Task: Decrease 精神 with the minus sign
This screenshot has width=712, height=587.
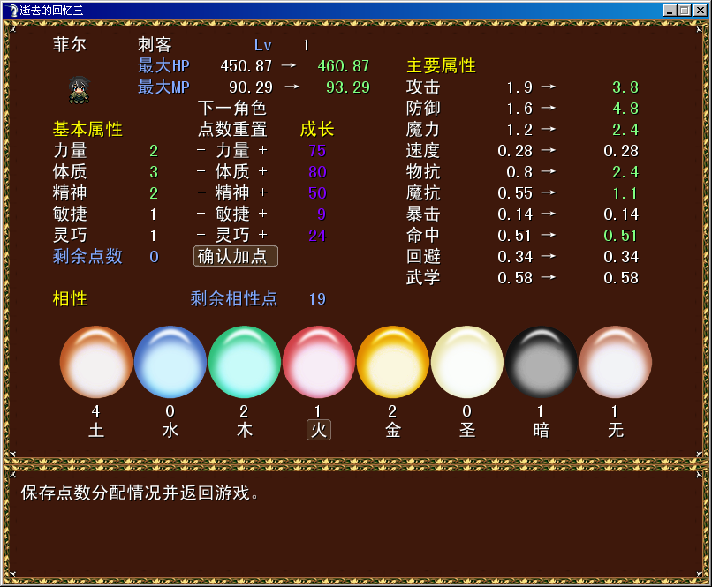Action: coord(201,192)
